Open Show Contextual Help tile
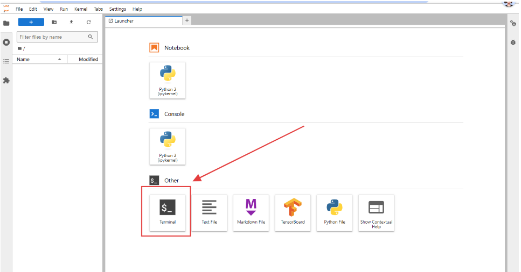The width and height of the screenshot is (521, 272). pyautogui.click(x=376, y=213)
